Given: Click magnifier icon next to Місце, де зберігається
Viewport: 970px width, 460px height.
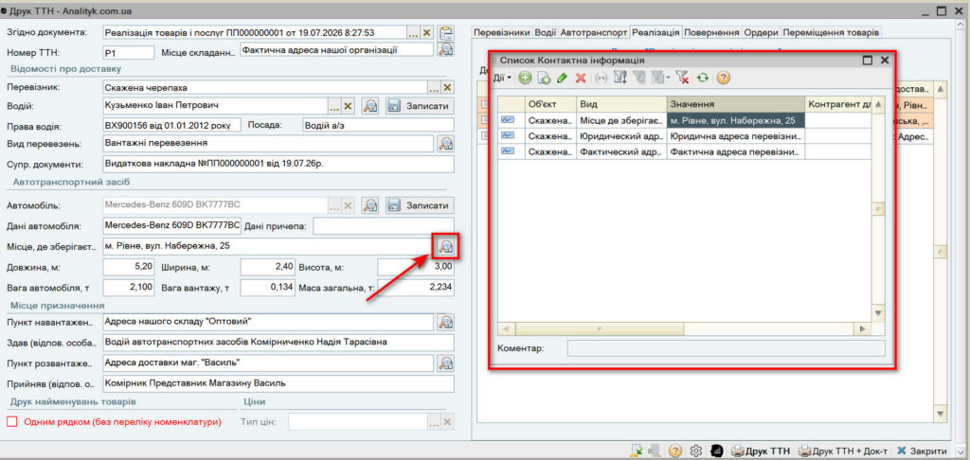Looking at the screenshot, I should point(445,247).
